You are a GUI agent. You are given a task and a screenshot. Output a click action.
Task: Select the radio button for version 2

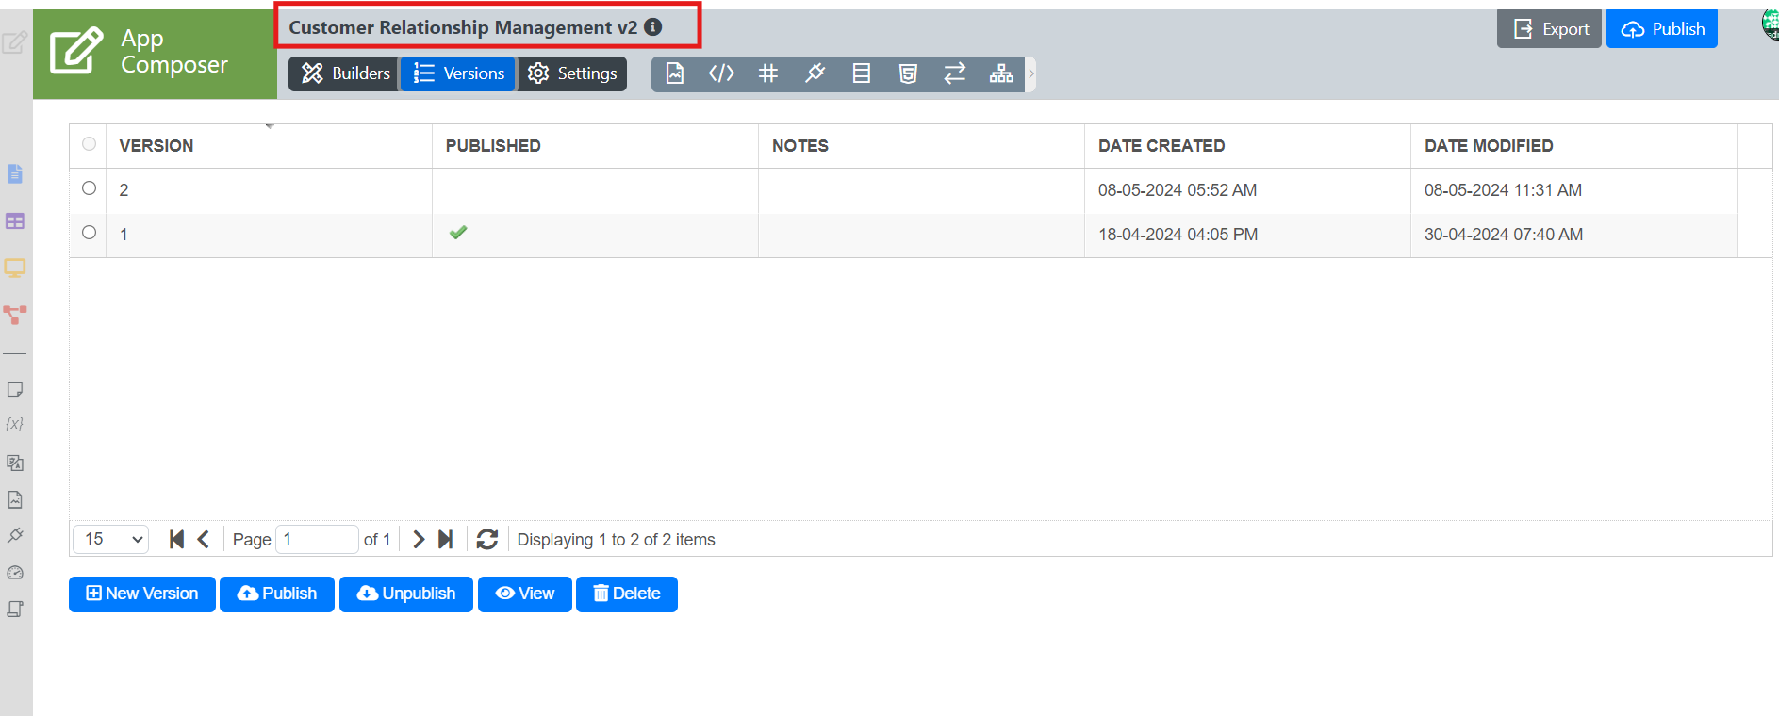pos(90,188)
